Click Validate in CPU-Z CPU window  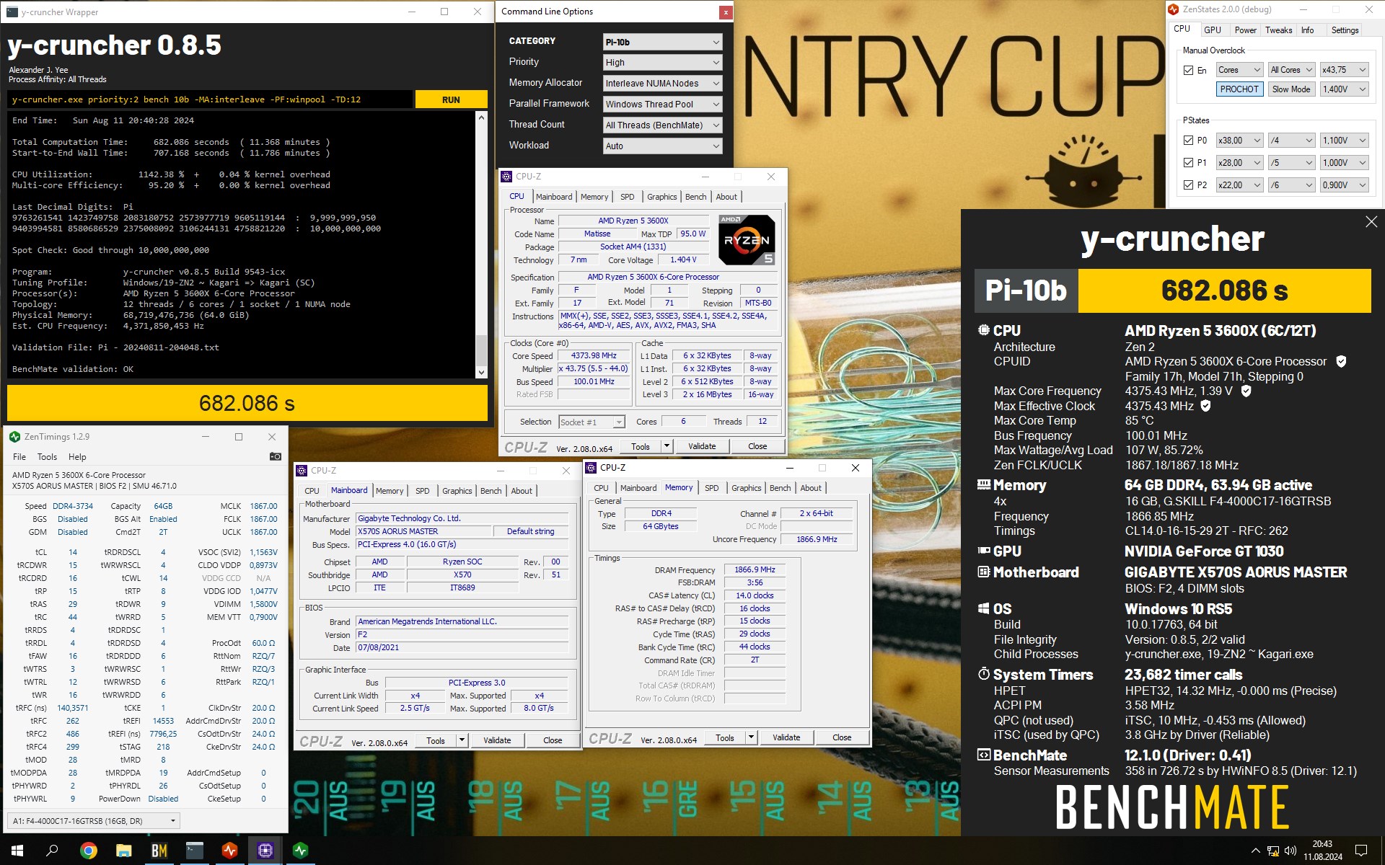pos(702,446)
